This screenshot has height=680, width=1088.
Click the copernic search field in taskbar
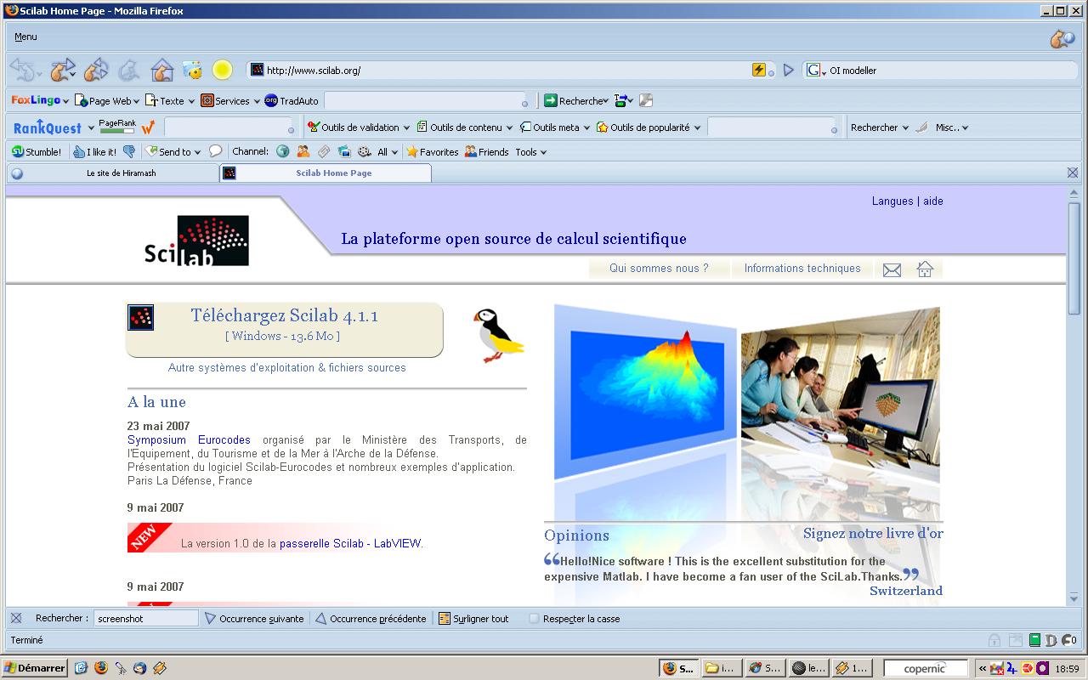click(926, 669)
